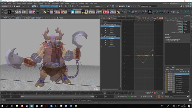Click the padlock icon in the status line
This screenshot has width=192, height=108.
point(59,6)
